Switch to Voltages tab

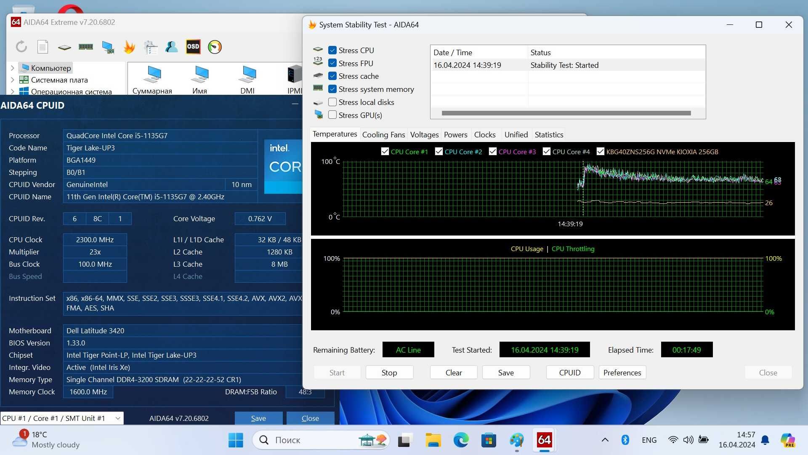point(424,135)
